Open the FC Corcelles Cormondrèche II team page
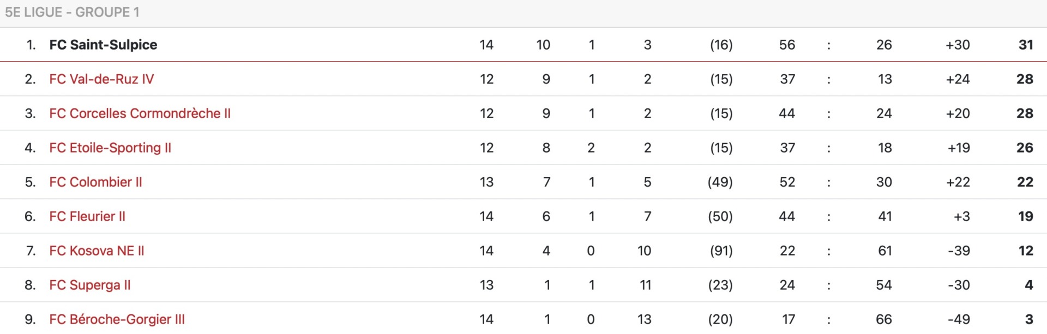The height and width of the screenshot is (334, 1047). [140, 113]
